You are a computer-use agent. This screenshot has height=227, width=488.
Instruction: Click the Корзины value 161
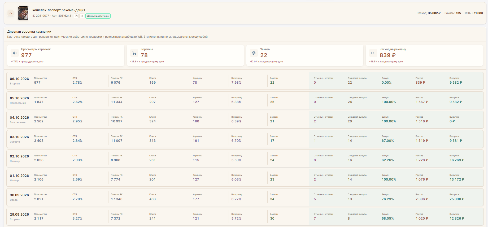196,141
